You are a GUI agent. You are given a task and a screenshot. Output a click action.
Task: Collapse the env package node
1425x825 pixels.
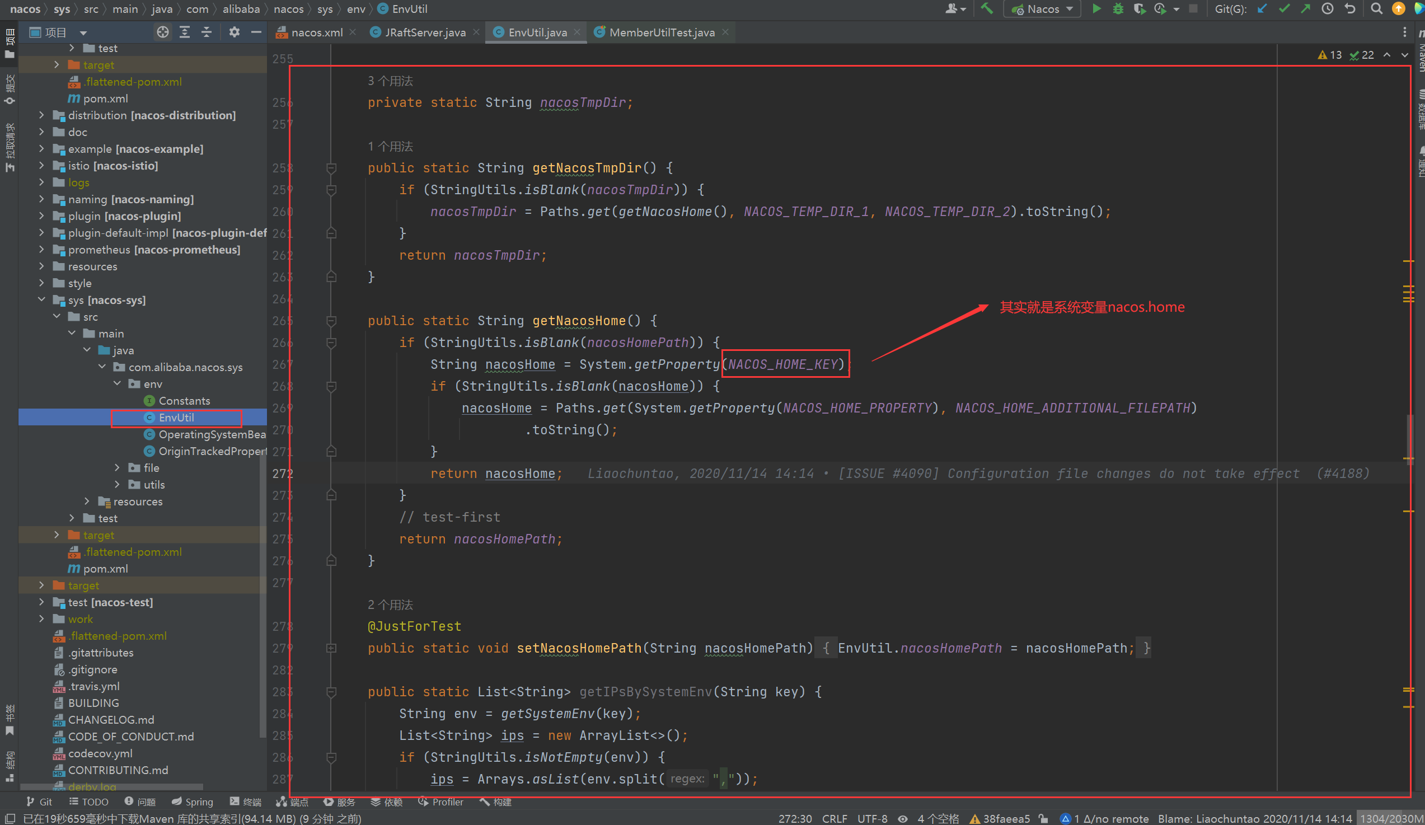pos(117,383)
